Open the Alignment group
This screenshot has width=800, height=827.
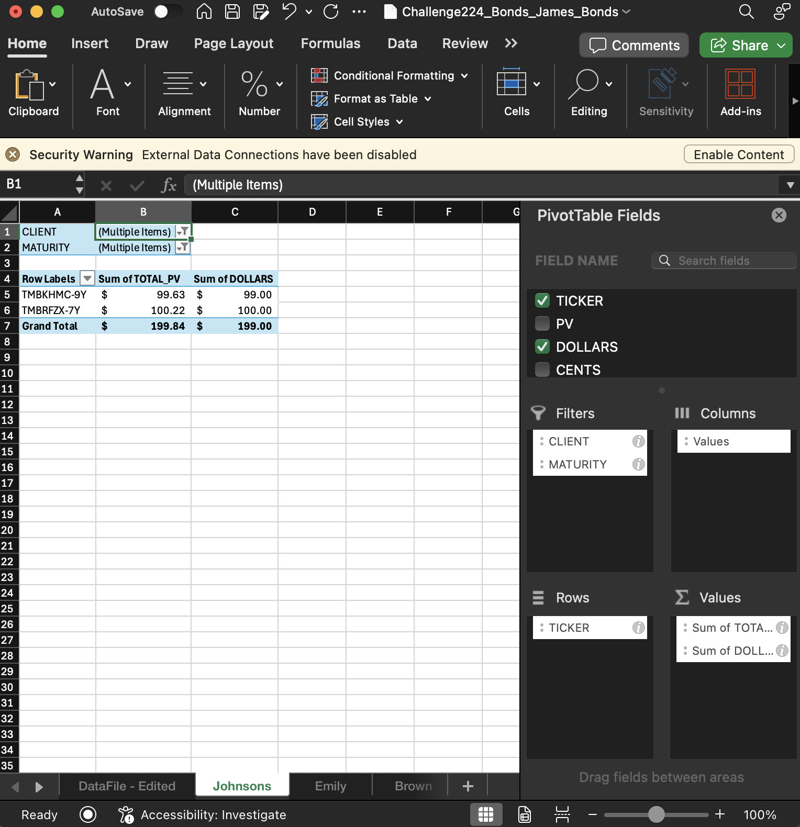point(184,94)
